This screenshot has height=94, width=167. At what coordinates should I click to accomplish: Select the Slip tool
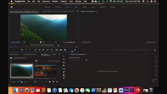pos(64,69)
